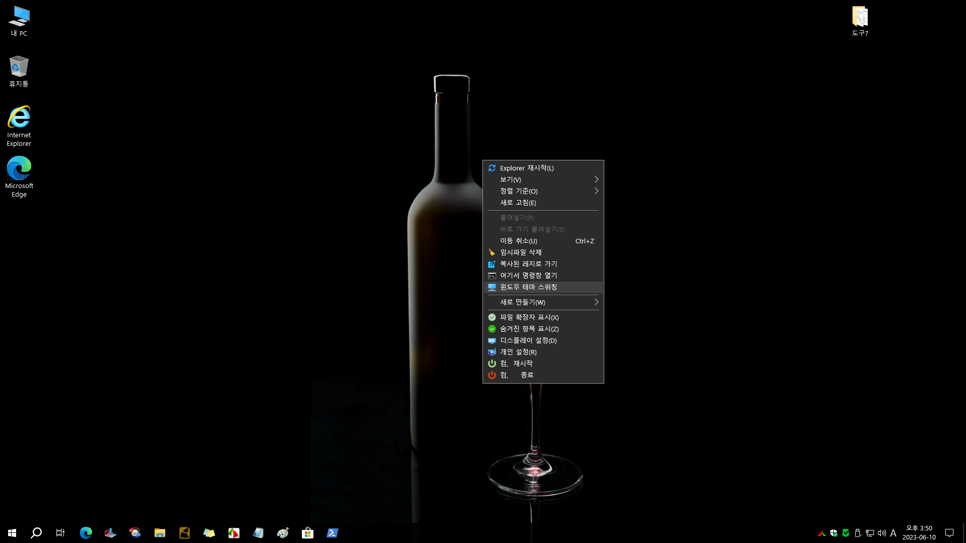Open PowerShell from the taskbar
966x543 pixels.
point(333,533)
